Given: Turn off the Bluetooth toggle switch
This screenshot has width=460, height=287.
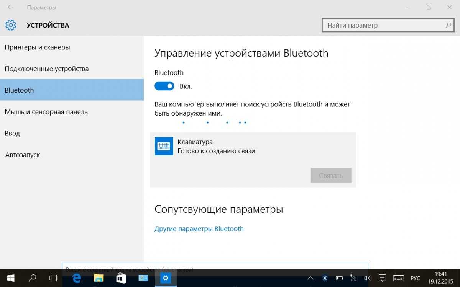Looking at the screenshot, I should click(x=164, y=86).
